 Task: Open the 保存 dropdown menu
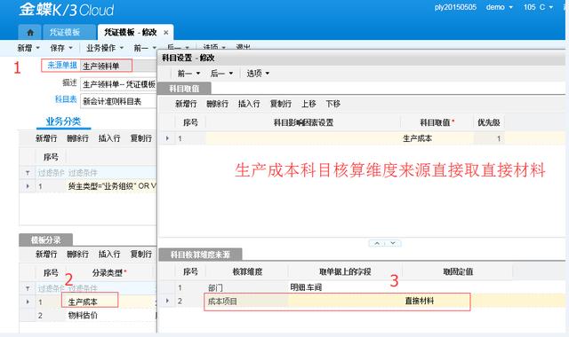pos(61,48)
